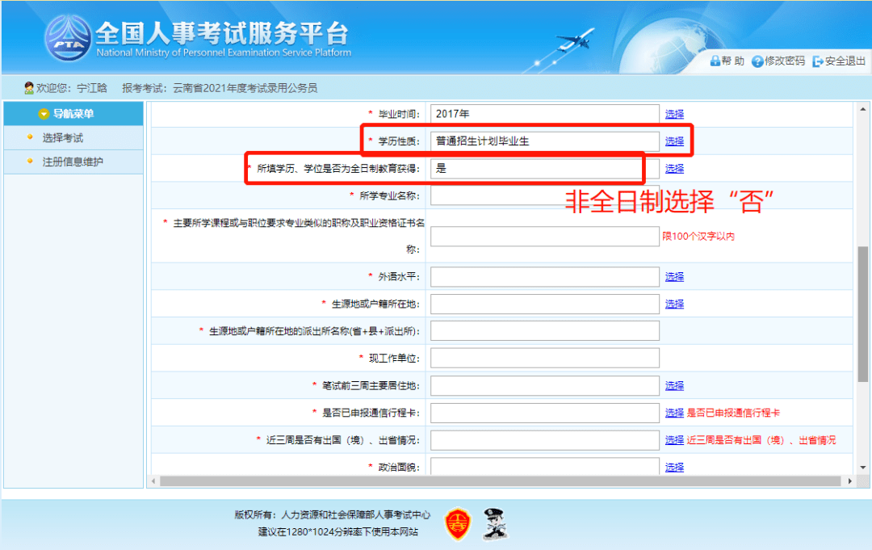The image size is (872, 550).
Task: Click 选择 link next to 外语水平
Action: coord(674,277)
